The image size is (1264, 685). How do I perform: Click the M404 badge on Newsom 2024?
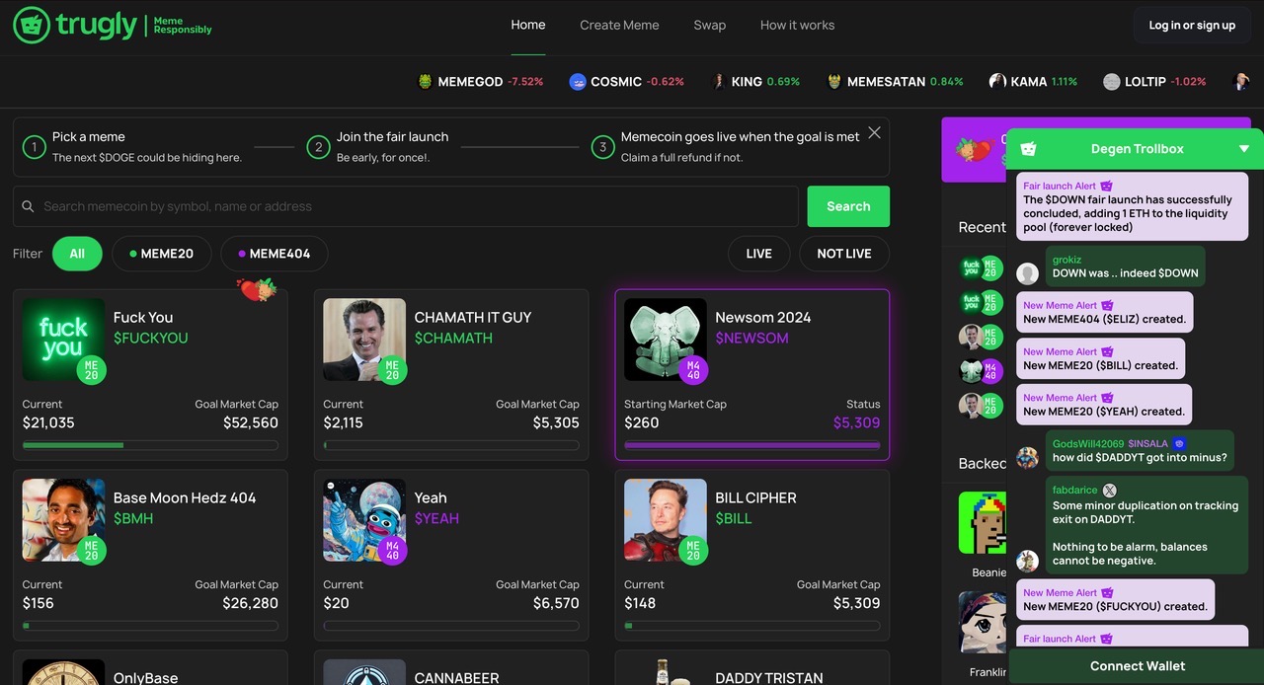point(693,370)
